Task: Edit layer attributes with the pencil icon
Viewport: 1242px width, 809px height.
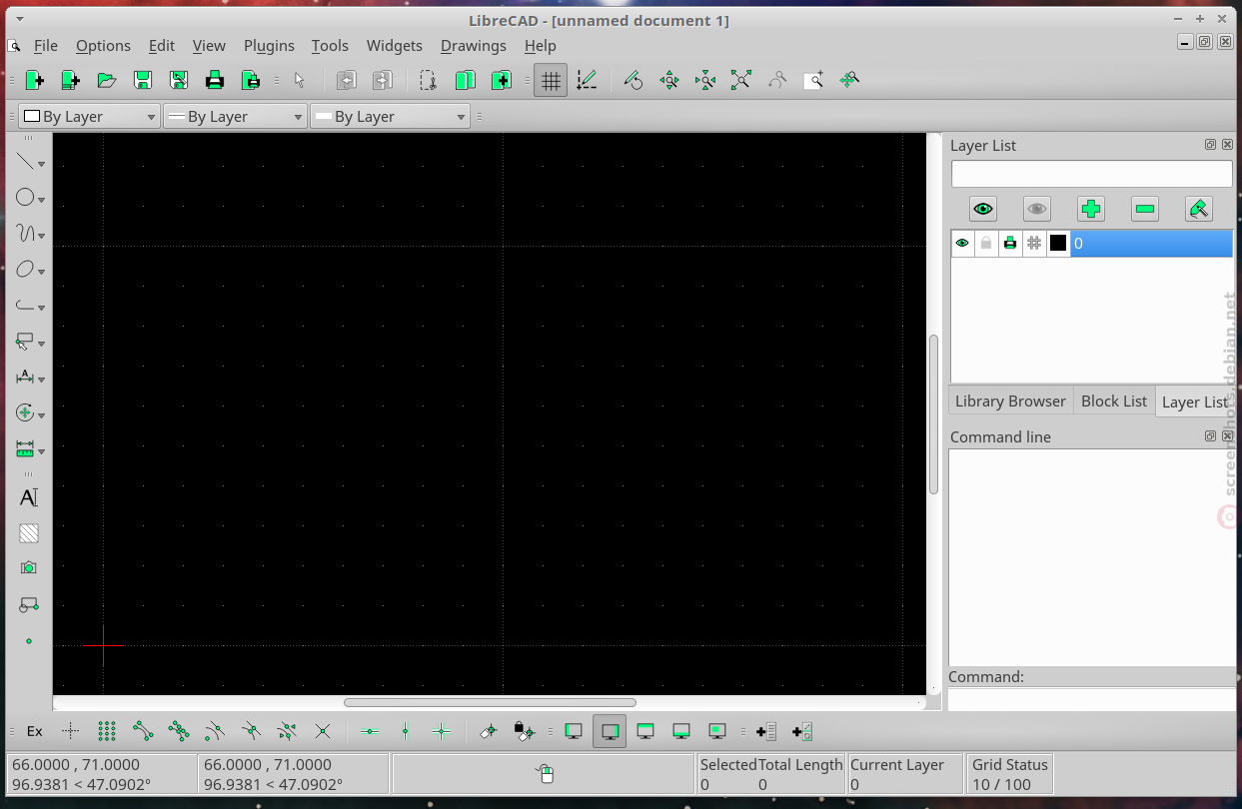Action: click(x=1199, y=209)
